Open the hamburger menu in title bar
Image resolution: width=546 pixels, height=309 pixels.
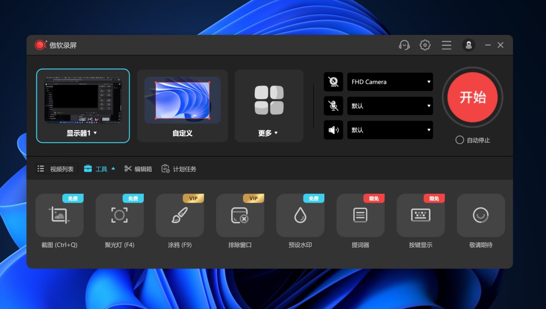[446, 45]
